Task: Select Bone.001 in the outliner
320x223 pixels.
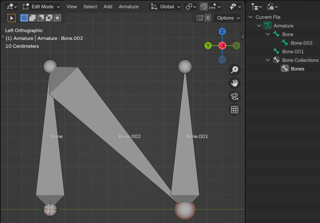Action: (x=293, y=52)
